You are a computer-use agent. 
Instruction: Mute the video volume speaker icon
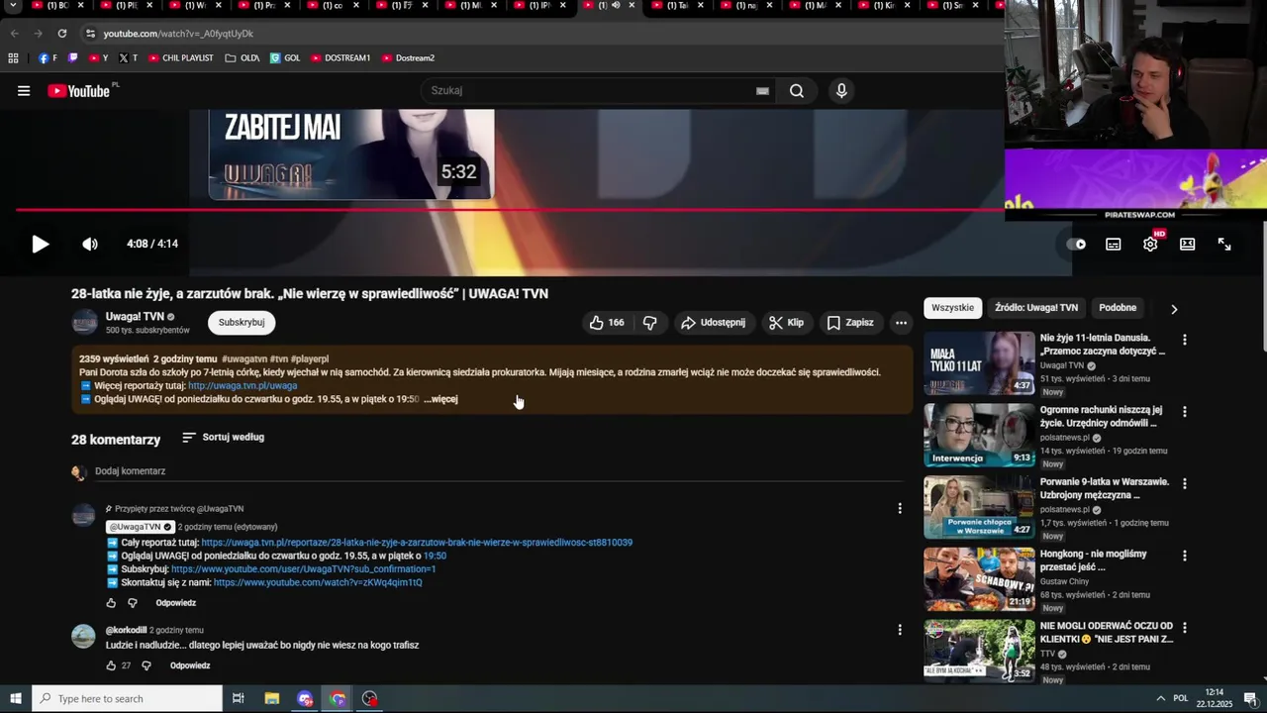[x=90, y=244]
